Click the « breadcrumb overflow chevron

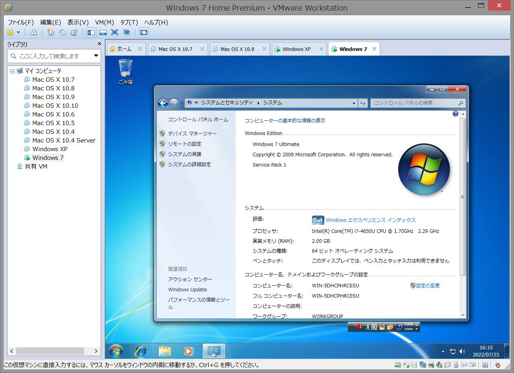(x=196, y=103)
